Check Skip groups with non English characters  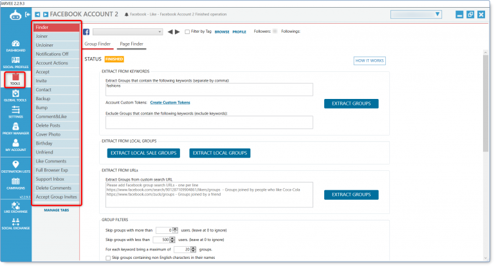pyautogui.click(x=108, y=258)
